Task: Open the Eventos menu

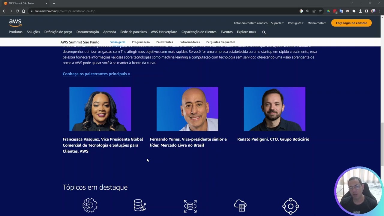Action: [x=226, y=32]
